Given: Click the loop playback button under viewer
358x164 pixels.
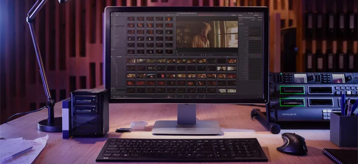Looking at the screenshot, I should point(212,55).
